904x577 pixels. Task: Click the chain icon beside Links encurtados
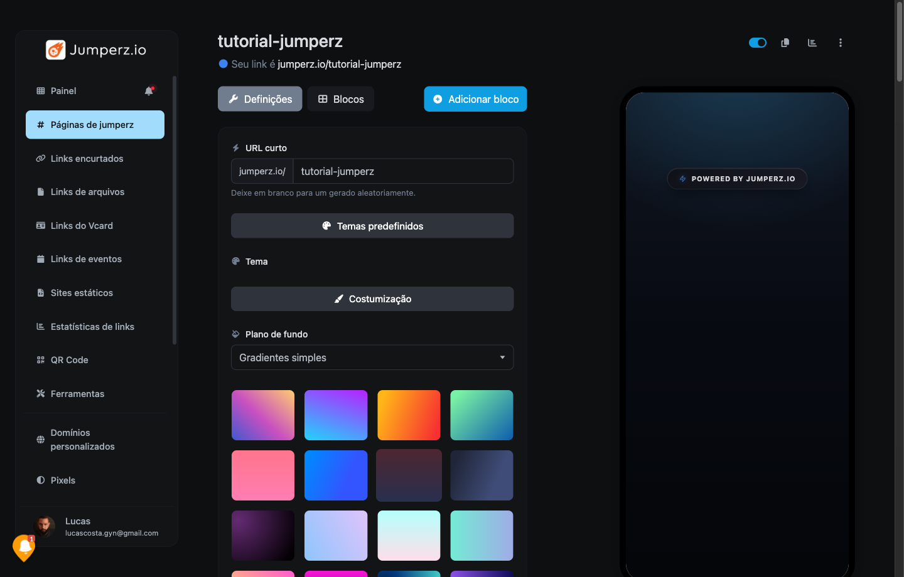41,159
